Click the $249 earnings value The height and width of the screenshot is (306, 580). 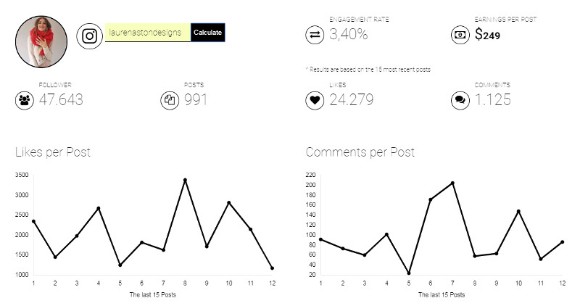(488, 34)
